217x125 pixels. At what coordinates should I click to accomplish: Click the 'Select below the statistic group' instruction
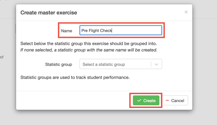tap(89, 44)
